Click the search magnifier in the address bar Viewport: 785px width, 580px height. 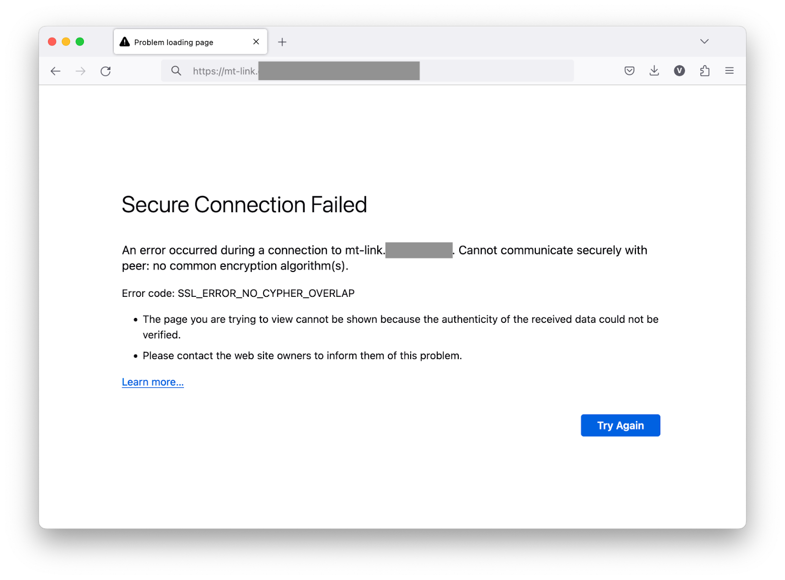pyautogui.click(x=176, y=71)
